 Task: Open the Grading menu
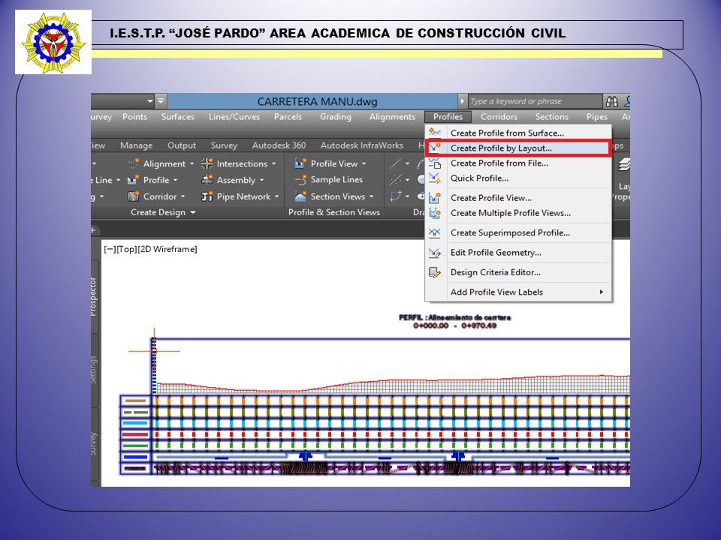(x=336, y=117)
